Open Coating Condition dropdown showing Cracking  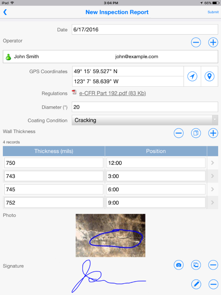(145, 120)
